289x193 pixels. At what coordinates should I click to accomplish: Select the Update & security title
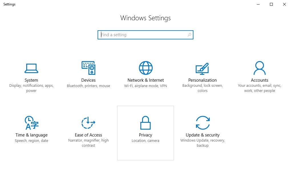203,135
